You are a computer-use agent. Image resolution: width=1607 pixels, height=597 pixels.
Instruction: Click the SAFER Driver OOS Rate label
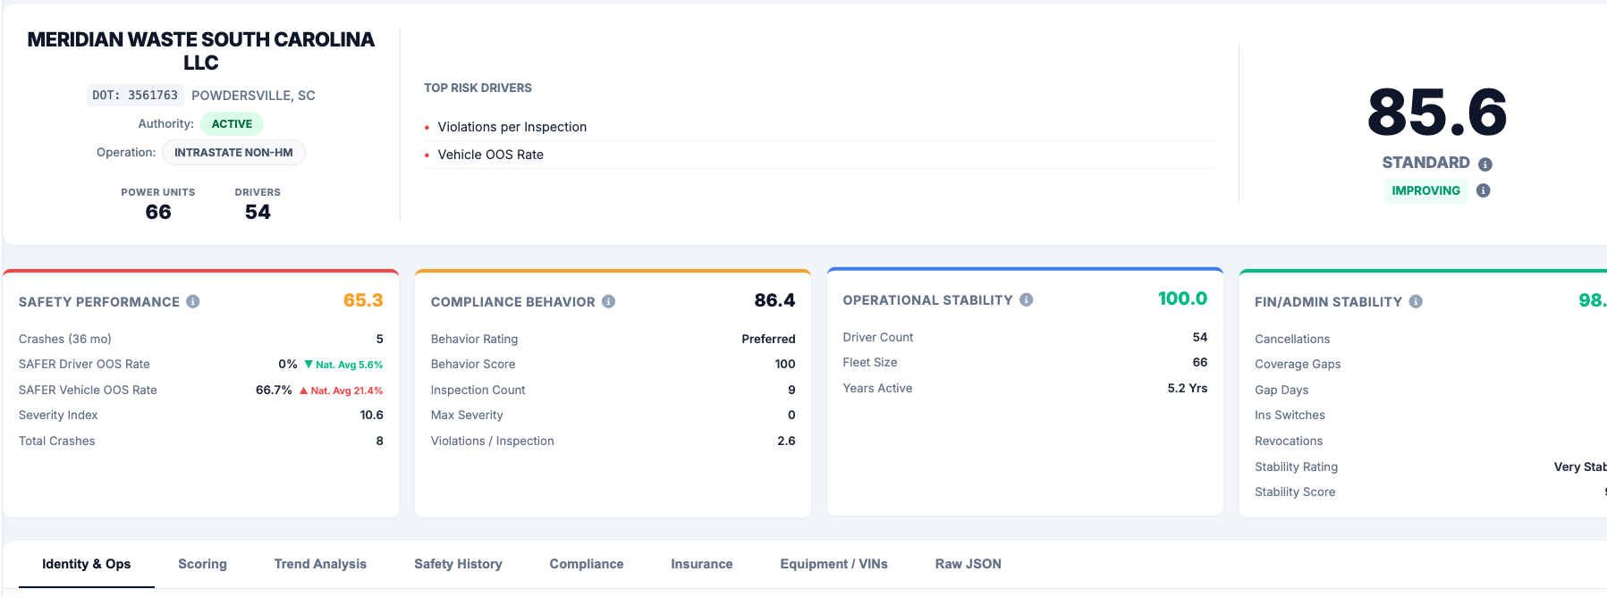coord(84,364)
